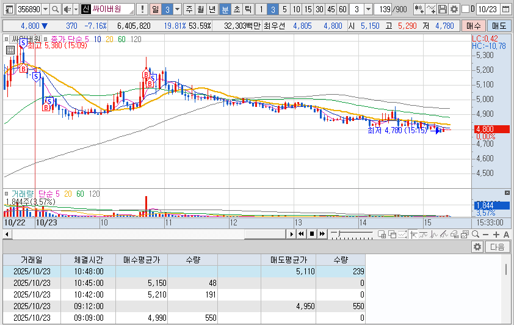
Task: Open the date 10/23 dropdown
Action: point(505,9)
